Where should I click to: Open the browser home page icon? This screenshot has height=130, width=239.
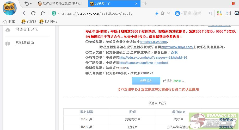pyautogui.click(x=43, y=13)
